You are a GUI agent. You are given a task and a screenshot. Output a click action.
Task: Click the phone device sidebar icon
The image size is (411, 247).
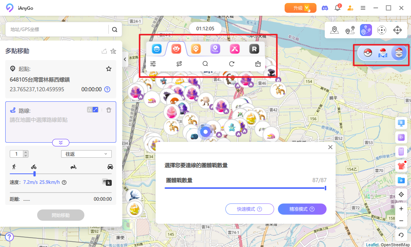click(401, 151)
